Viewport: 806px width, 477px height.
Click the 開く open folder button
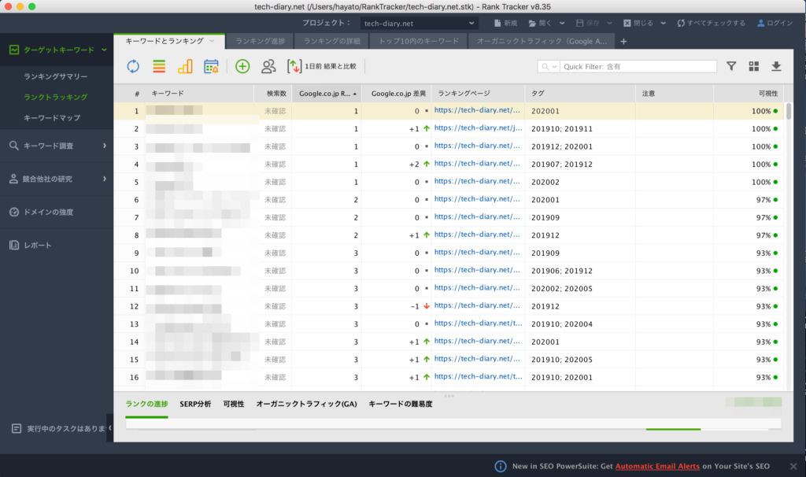[540, 23]
